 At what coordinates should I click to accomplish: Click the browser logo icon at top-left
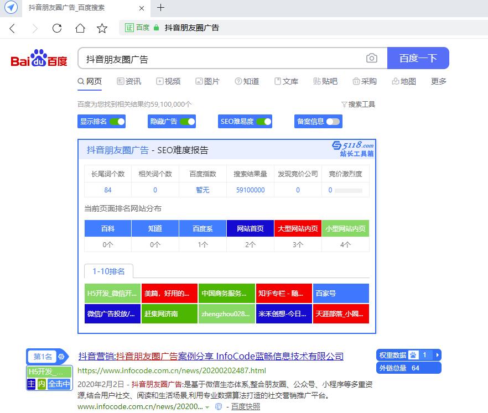11,7
